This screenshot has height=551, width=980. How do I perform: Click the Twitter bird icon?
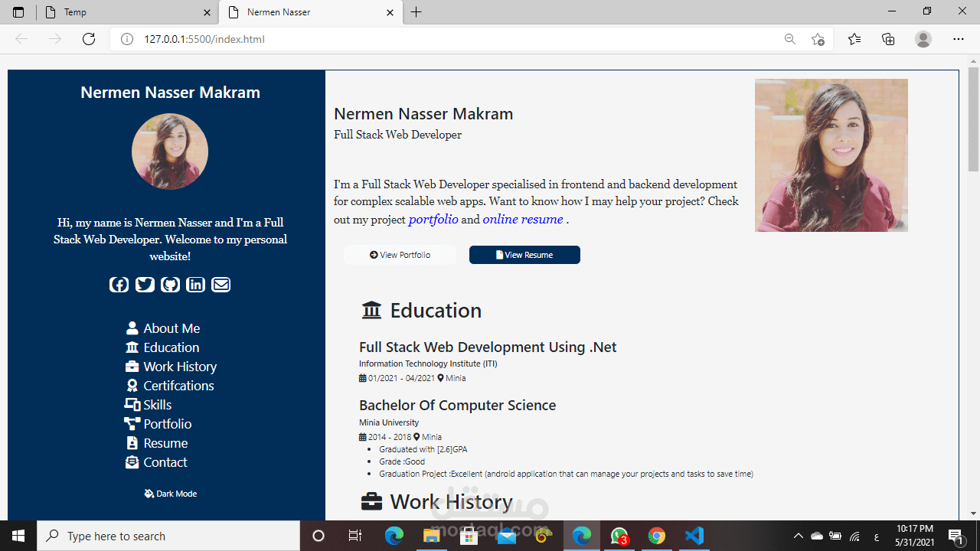point(145,284)
